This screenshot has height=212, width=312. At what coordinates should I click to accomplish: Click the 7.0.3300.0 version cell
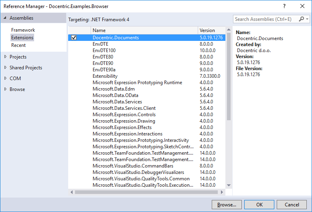pyautogui.click(x=210, y=76)
